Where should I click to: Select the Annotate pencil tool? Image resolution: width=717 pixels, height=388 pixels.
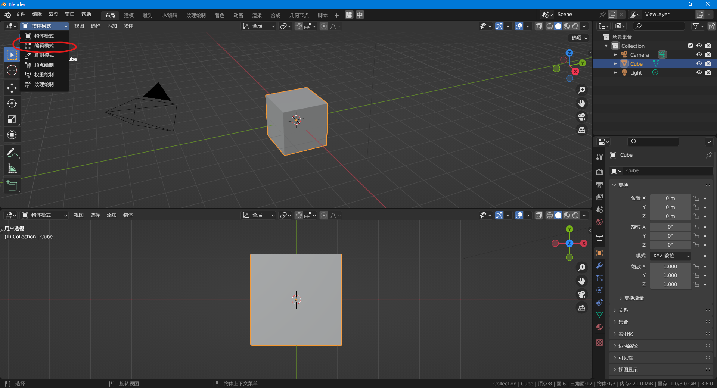tap(12, 153)
